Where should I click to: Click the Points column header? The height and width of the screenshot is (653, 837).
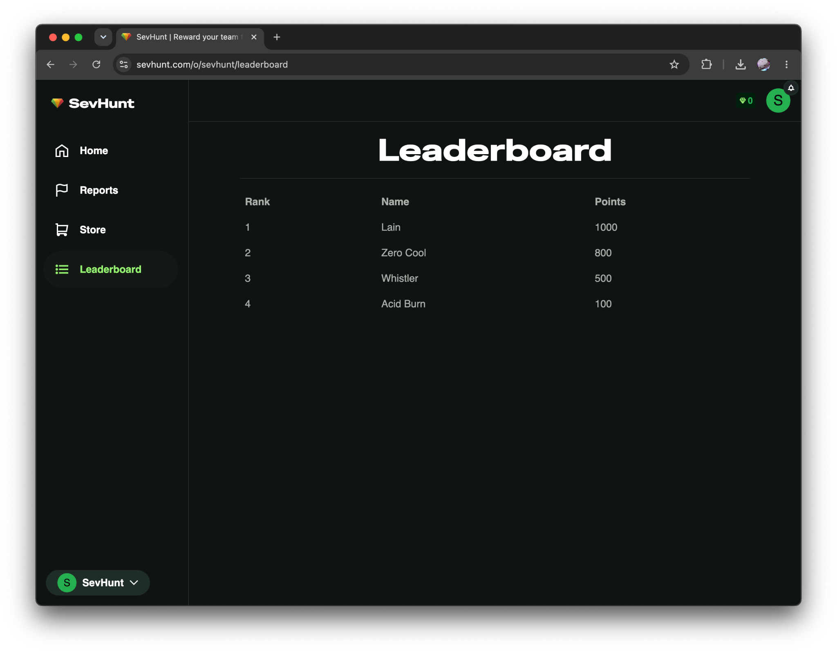610,202
